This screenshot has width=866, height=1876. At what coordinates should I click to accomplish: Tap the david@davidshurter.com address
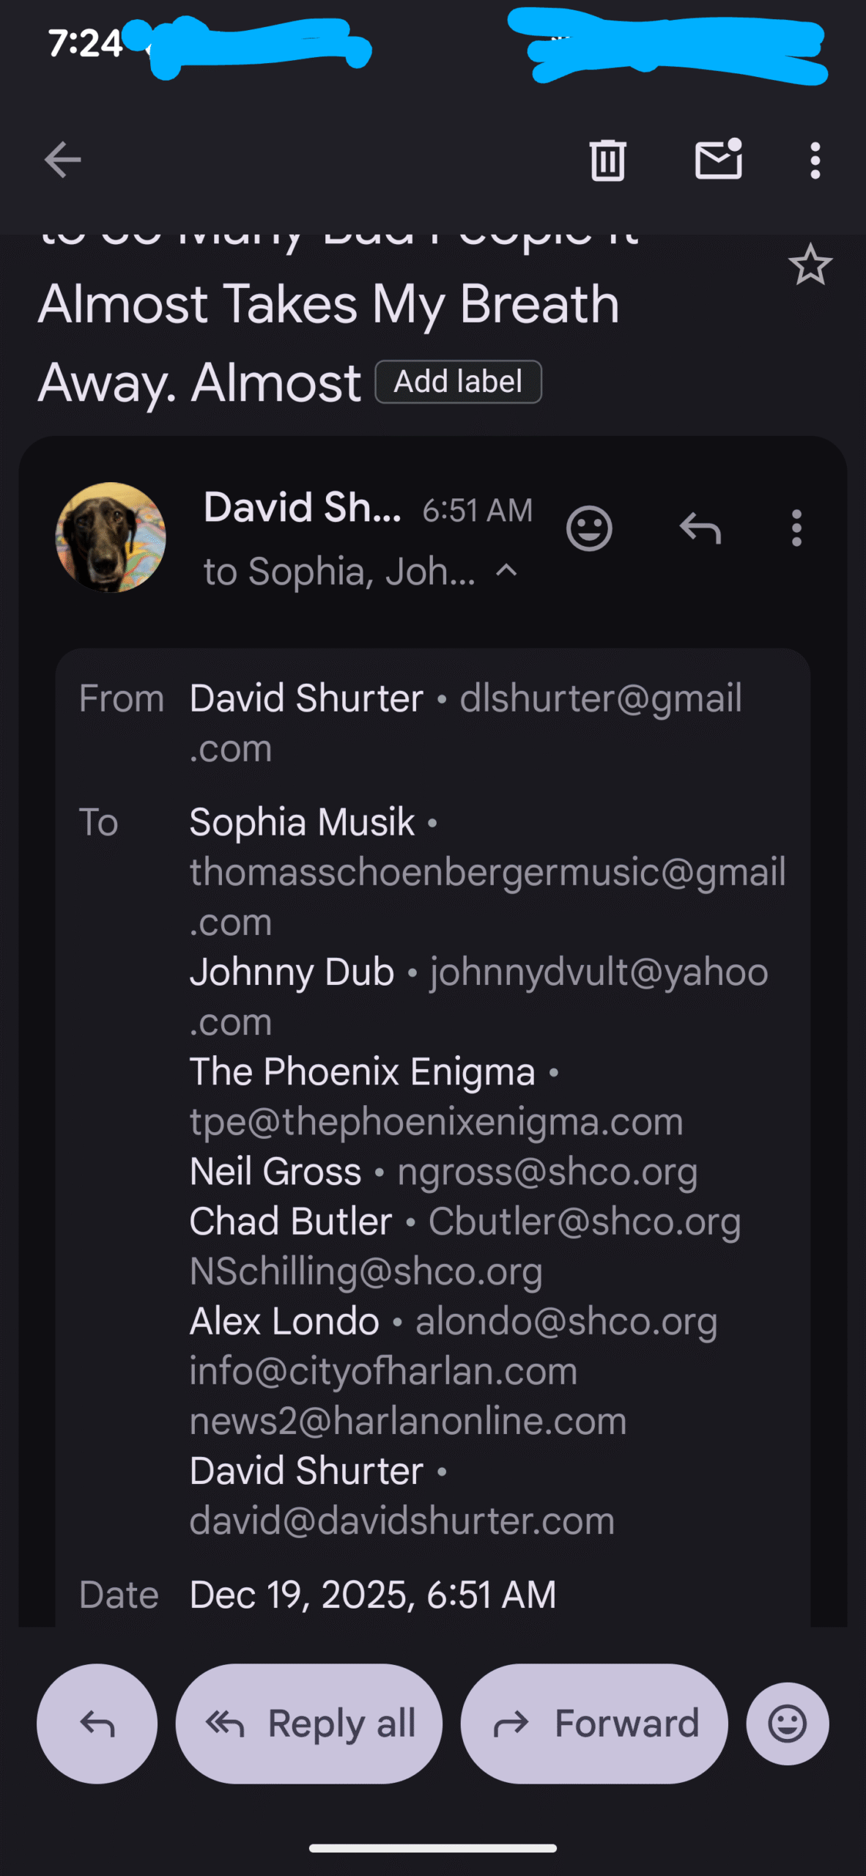click(x=401, y=1521)
